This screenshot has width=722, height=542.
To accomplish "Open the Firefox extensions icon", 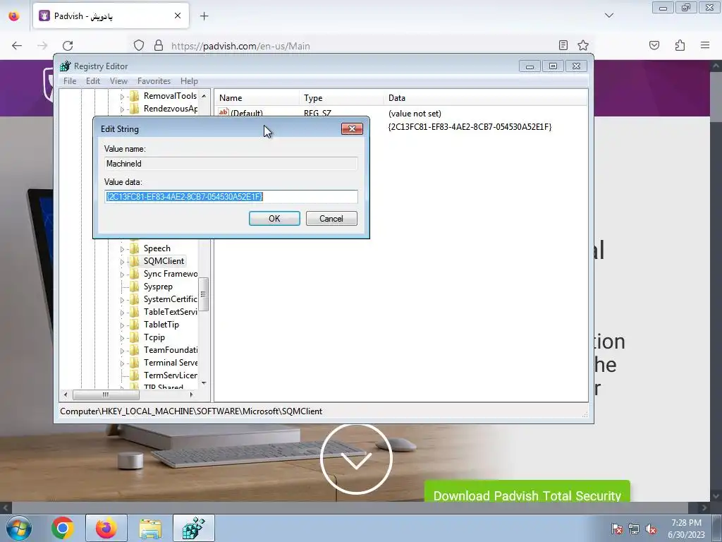I will (x=680, y=45).
